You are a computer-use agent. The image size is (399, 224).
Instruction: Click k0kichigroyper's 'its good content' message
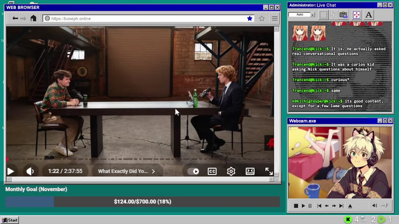(338, 104)
